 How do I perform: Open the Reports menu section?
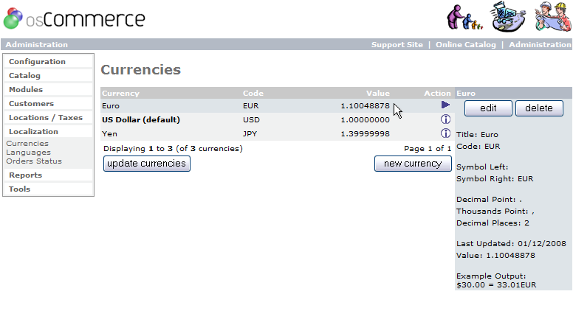[x=26, y=175]
